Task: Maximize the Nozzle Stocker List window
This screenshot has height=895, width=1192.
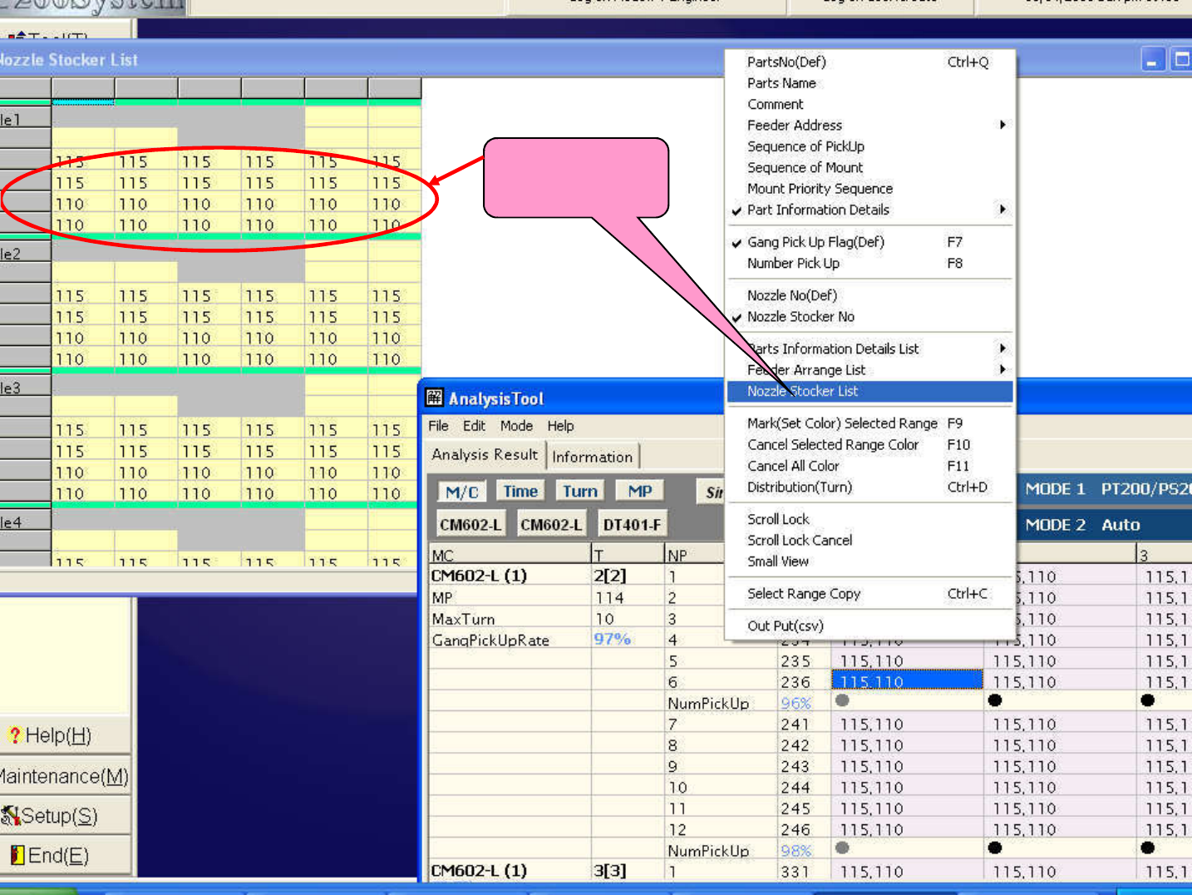Action: click(1181, 60)
